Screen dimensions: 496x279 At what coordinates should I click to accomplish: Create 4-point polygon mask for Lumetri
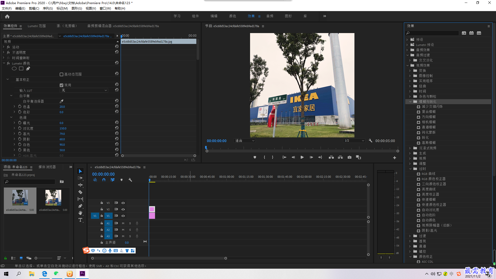(21, 69)
